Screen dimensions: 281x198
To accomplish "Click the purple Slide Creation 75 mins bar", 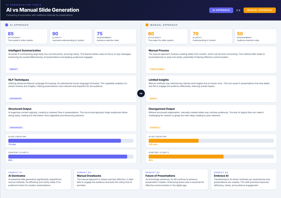I will [64, 141].
